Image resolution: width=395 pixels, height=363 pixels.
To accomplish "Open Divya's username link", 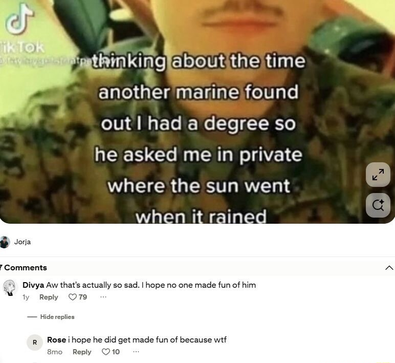I will click(33, 285).
